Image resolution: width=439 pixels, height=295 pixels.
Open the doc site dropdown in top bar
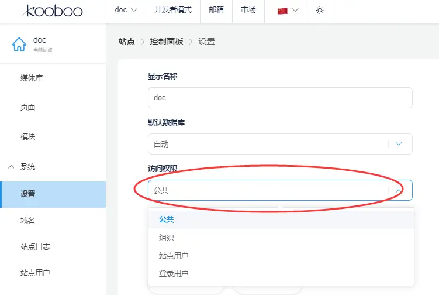click(126, 10)
